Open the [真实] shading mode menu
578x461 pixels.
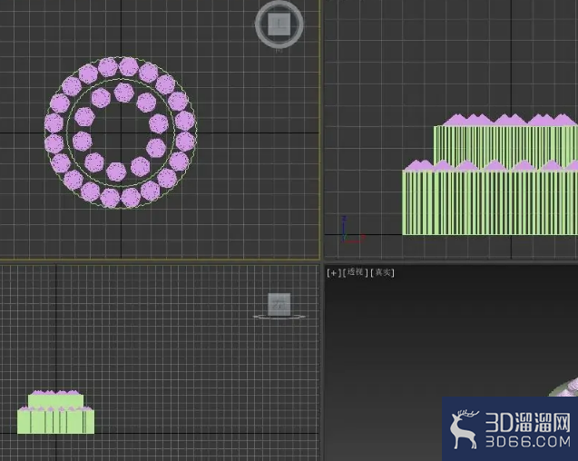pos(383,272)
